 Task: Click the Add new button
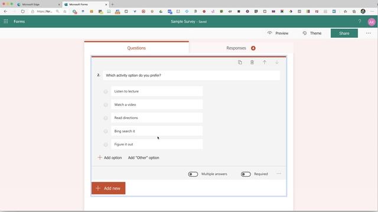pyautogui.click(x=108, y=188)
